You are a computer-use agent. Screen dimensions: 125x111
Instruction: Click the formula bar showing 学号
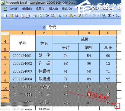pyautogui.click(x=84, y=27)
